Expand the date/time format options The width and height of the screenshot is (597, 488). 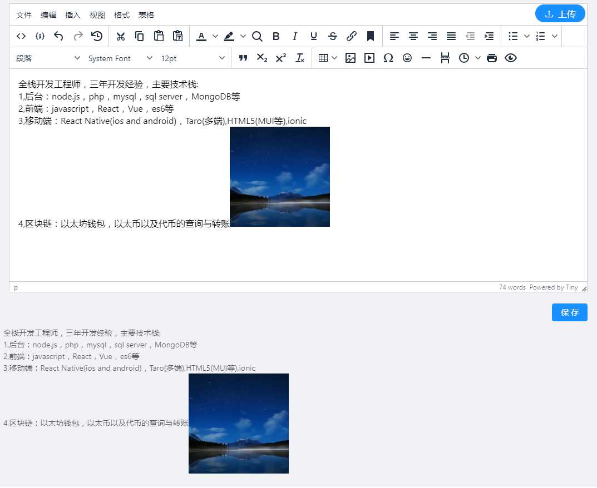[478, 58]
